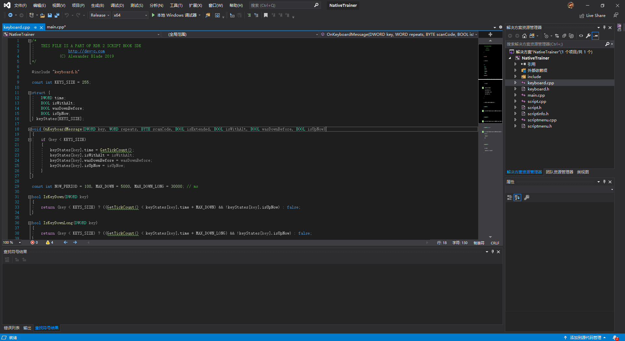
Task: Toggle Show All Files in Solution Explorer
Action: pos(571,36)
